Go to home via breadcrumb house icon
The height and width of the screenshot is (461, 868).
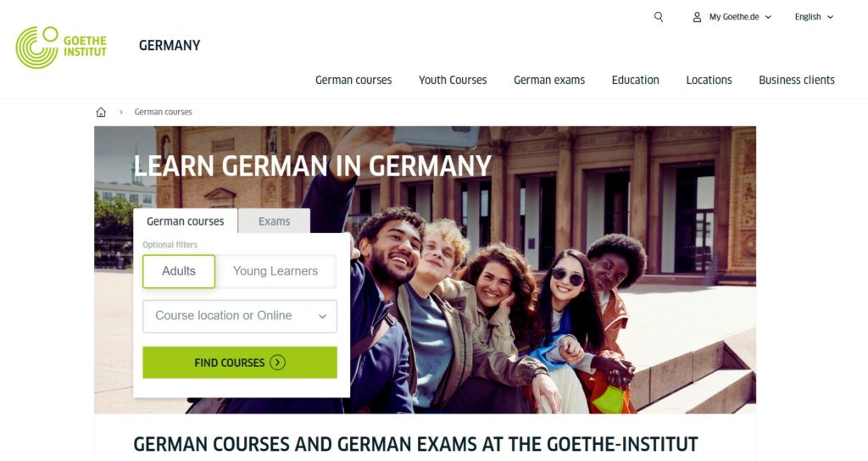[101, 112]
